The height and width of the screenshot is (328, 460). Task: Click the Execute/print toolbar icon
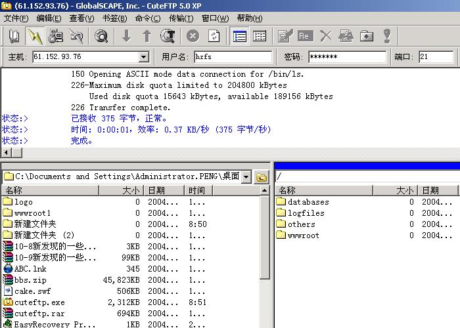(346, 36)
